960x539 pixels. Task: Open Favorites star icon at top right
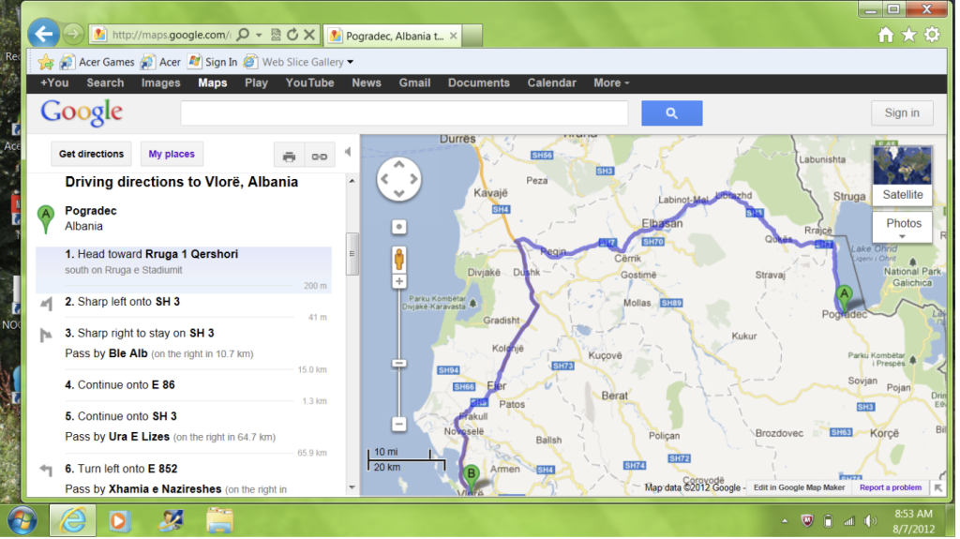pos(909,35)
